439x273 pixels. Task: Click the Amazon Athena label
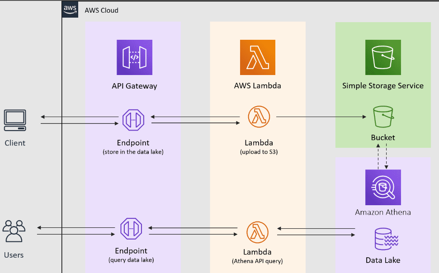pos(383,212)
